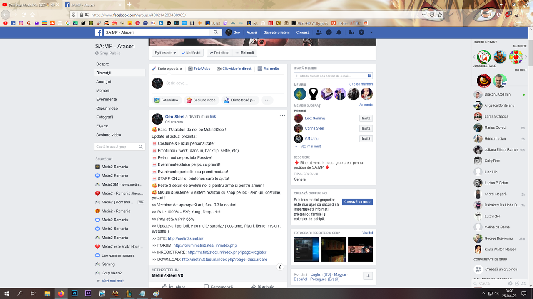533x299 pixels.
Task: Open first recent group photo thumbnail
Action: (x=306, y=249)
